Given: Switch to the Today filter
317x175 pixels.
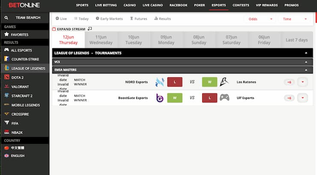Looking at the screenshot, I should 81,19.
